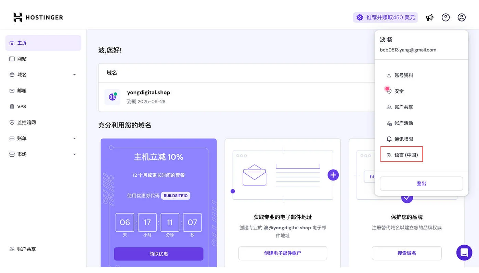Click 领取优惠 on the promo card

(158, 254)
